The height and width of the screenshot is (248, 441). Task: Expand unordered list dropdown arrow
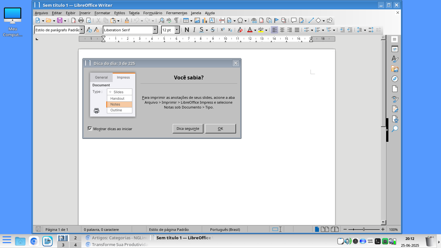tap(312, 30)
